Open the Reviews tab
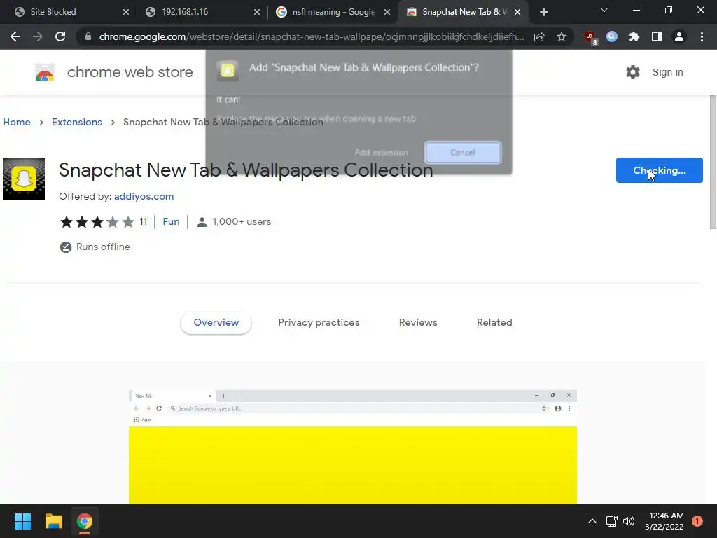717x538 pixels. (x=418, y=322)
